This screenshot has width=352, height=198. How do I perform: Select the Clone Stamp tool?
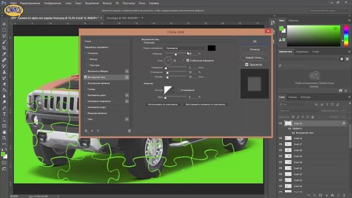point(4,72)
